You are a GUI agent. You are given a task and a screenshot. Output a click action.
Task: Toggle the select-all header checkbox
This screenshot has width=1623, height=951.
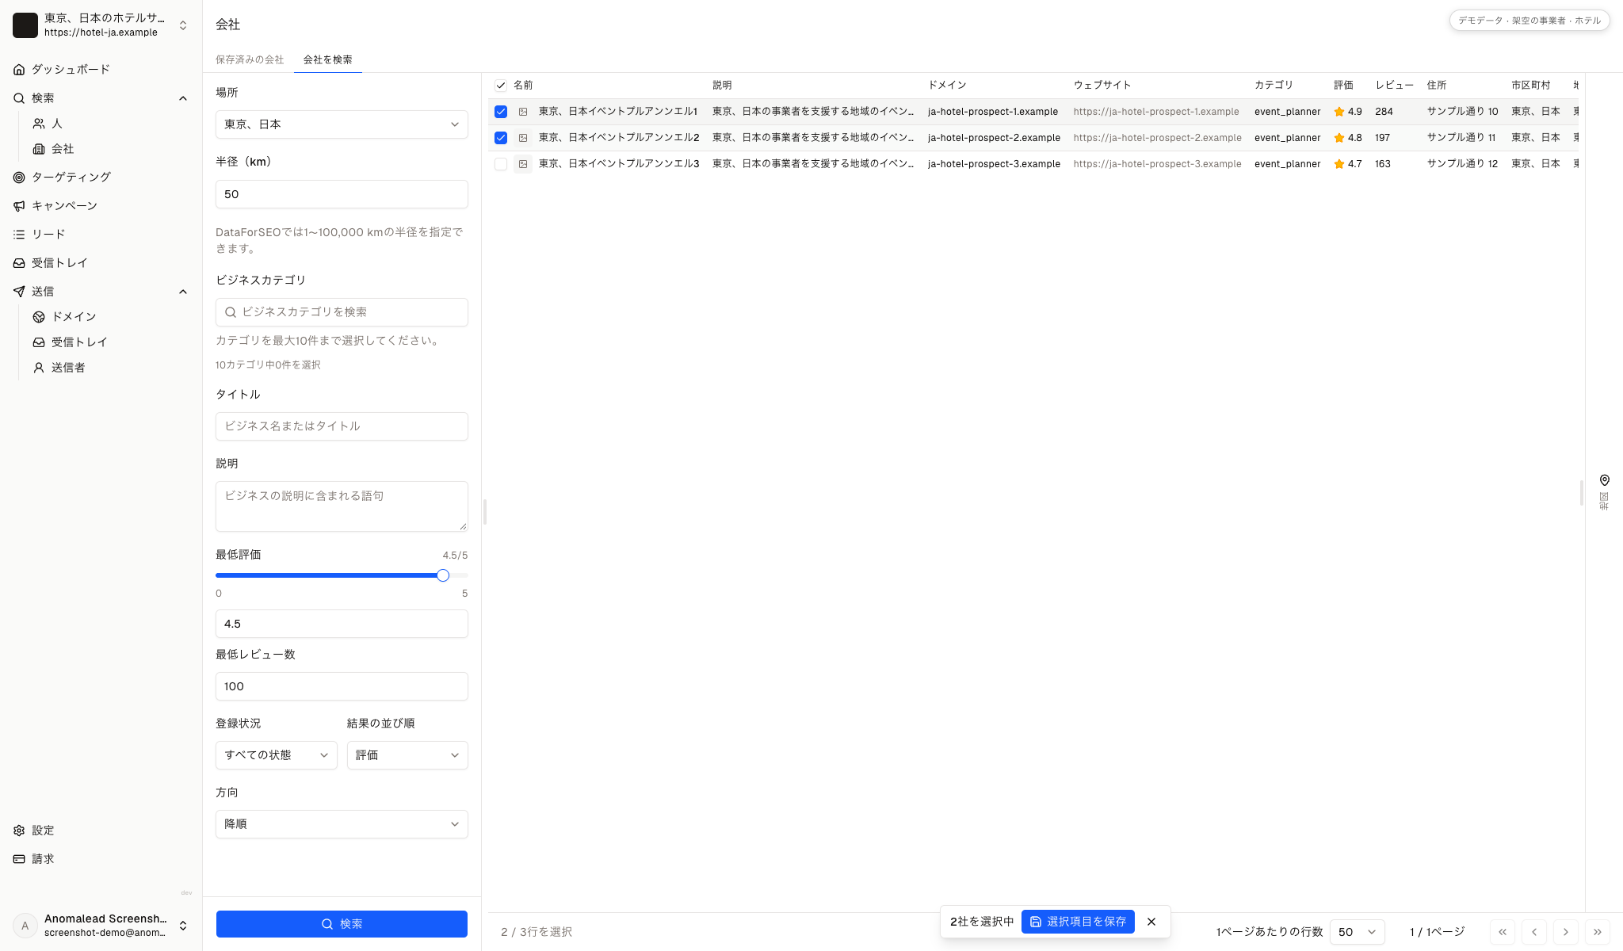[501, 86]
